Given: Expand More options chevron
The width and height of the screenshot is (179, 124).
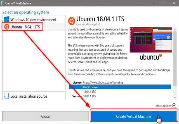Looking at the screenshot, I should point(174,106).
